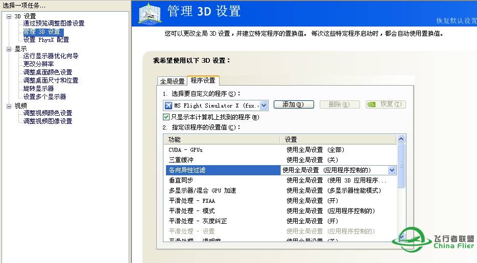
Task: Click the 添加 button
Action: pyautogui.click(x=294, y=104)
